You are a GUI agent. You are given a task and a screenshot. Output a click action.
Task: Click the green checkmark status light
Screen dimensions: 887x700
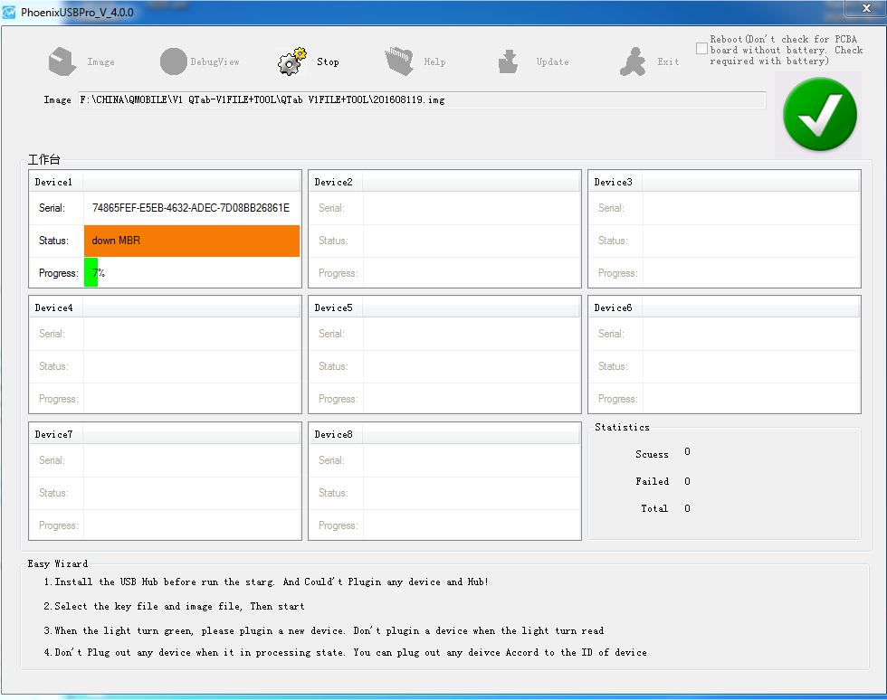click(820, 115)
